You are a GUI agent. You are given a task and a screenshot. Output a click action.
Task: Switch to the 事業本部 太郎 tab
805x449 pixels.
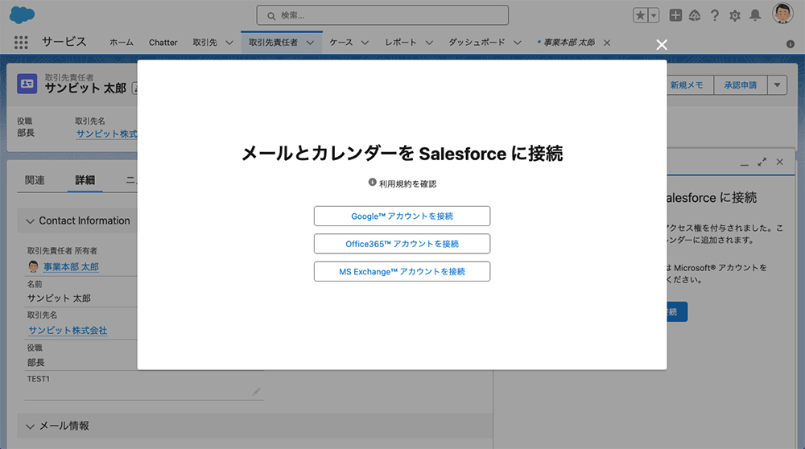569,43
